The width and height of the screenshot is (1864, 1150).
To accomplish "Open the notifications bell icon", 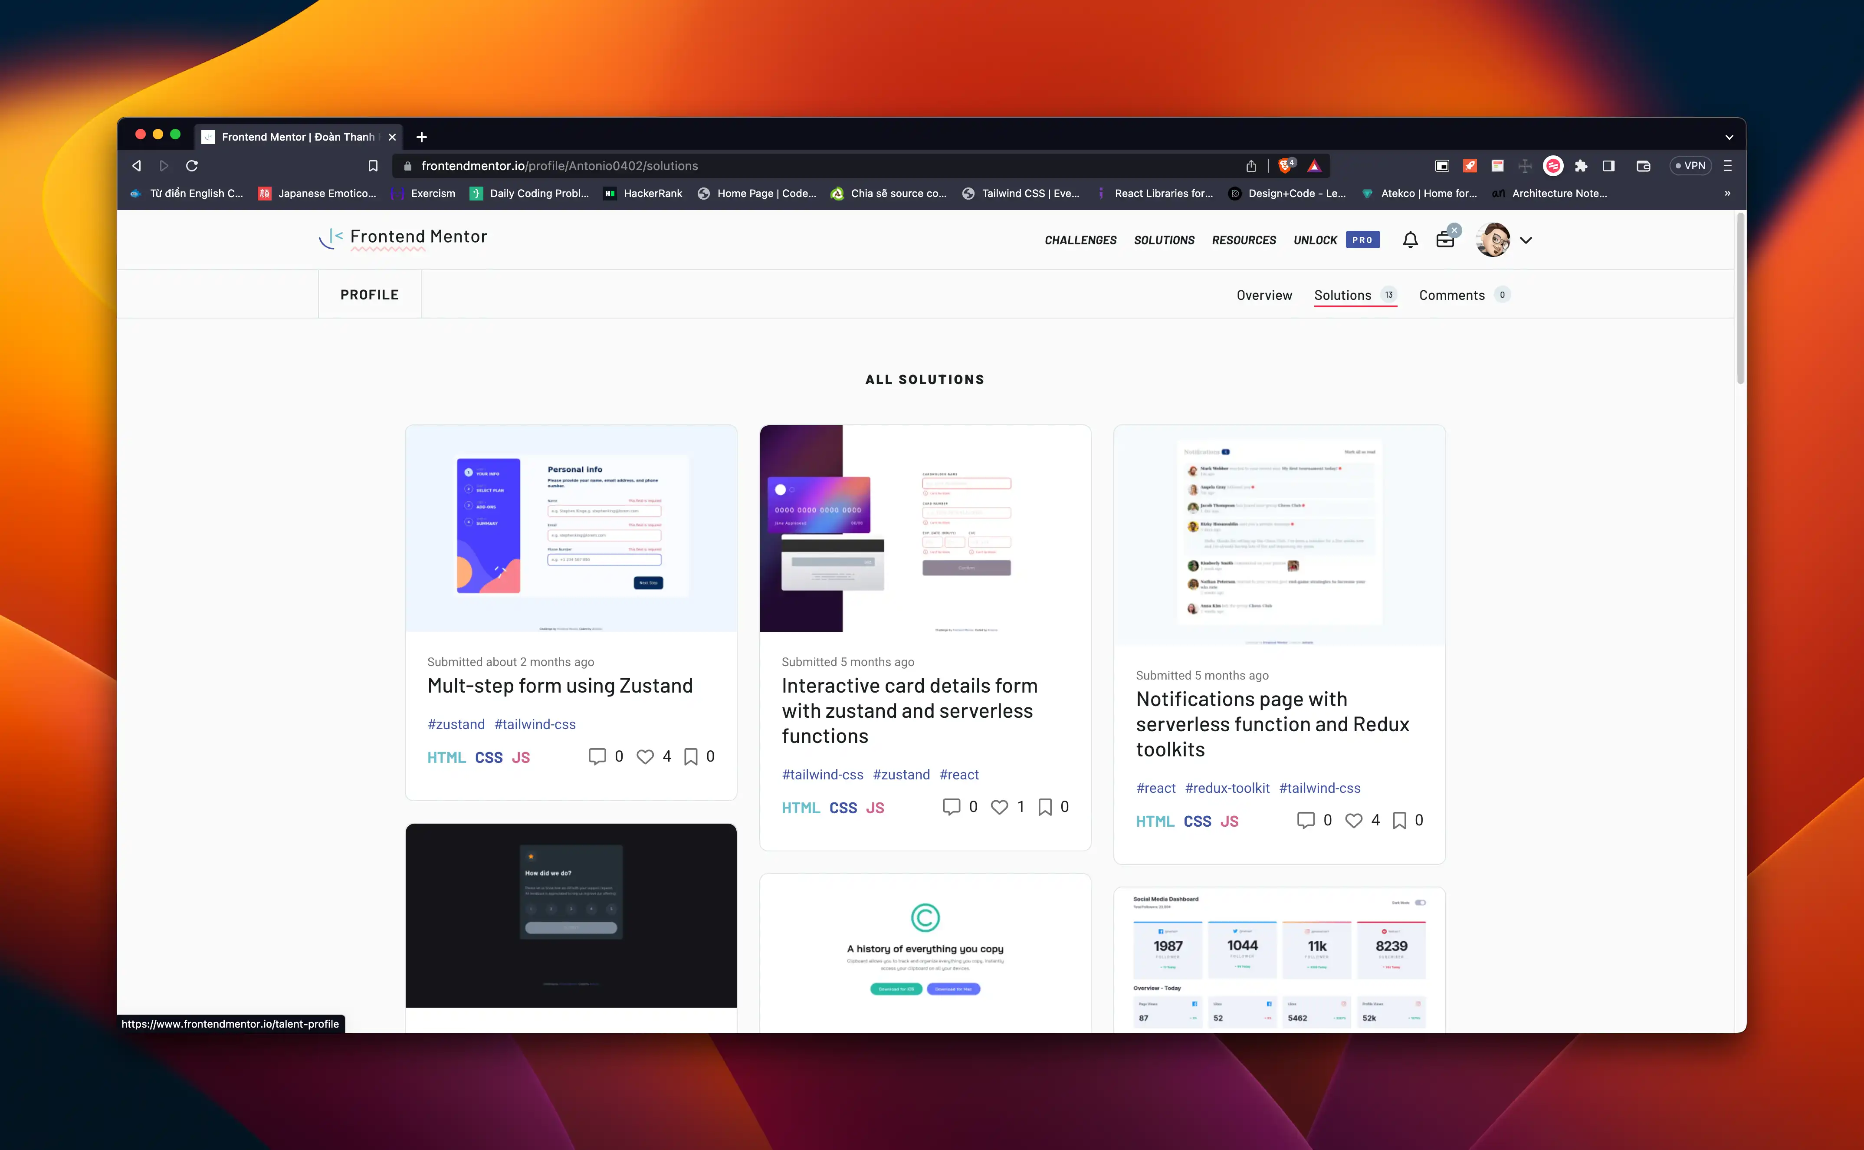I will [1410, 240].
